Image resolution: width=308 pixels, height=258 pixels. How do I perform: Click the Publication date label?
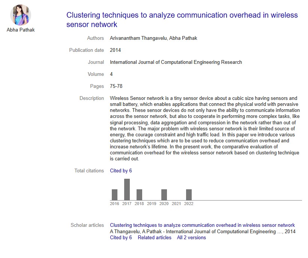click(x=86, y=50)
